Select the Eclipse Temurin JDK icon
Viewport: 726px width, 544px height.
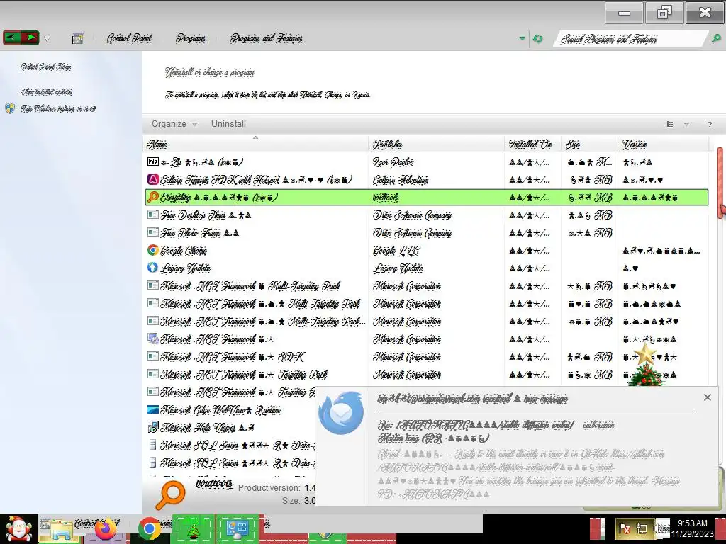click(x=153, y=179)
